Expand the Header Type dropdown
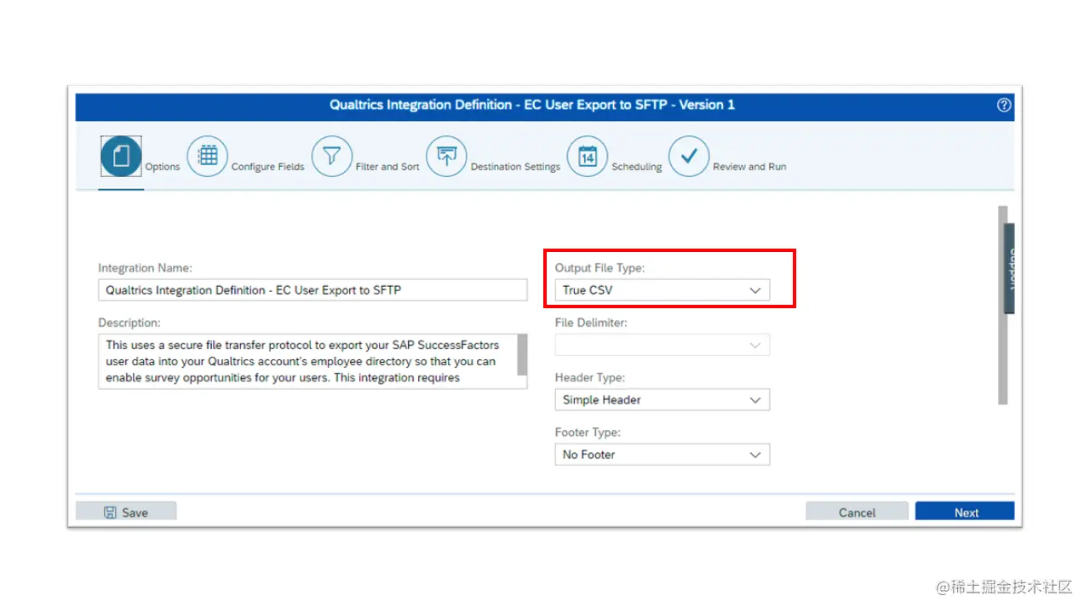 tap(663, 400)
